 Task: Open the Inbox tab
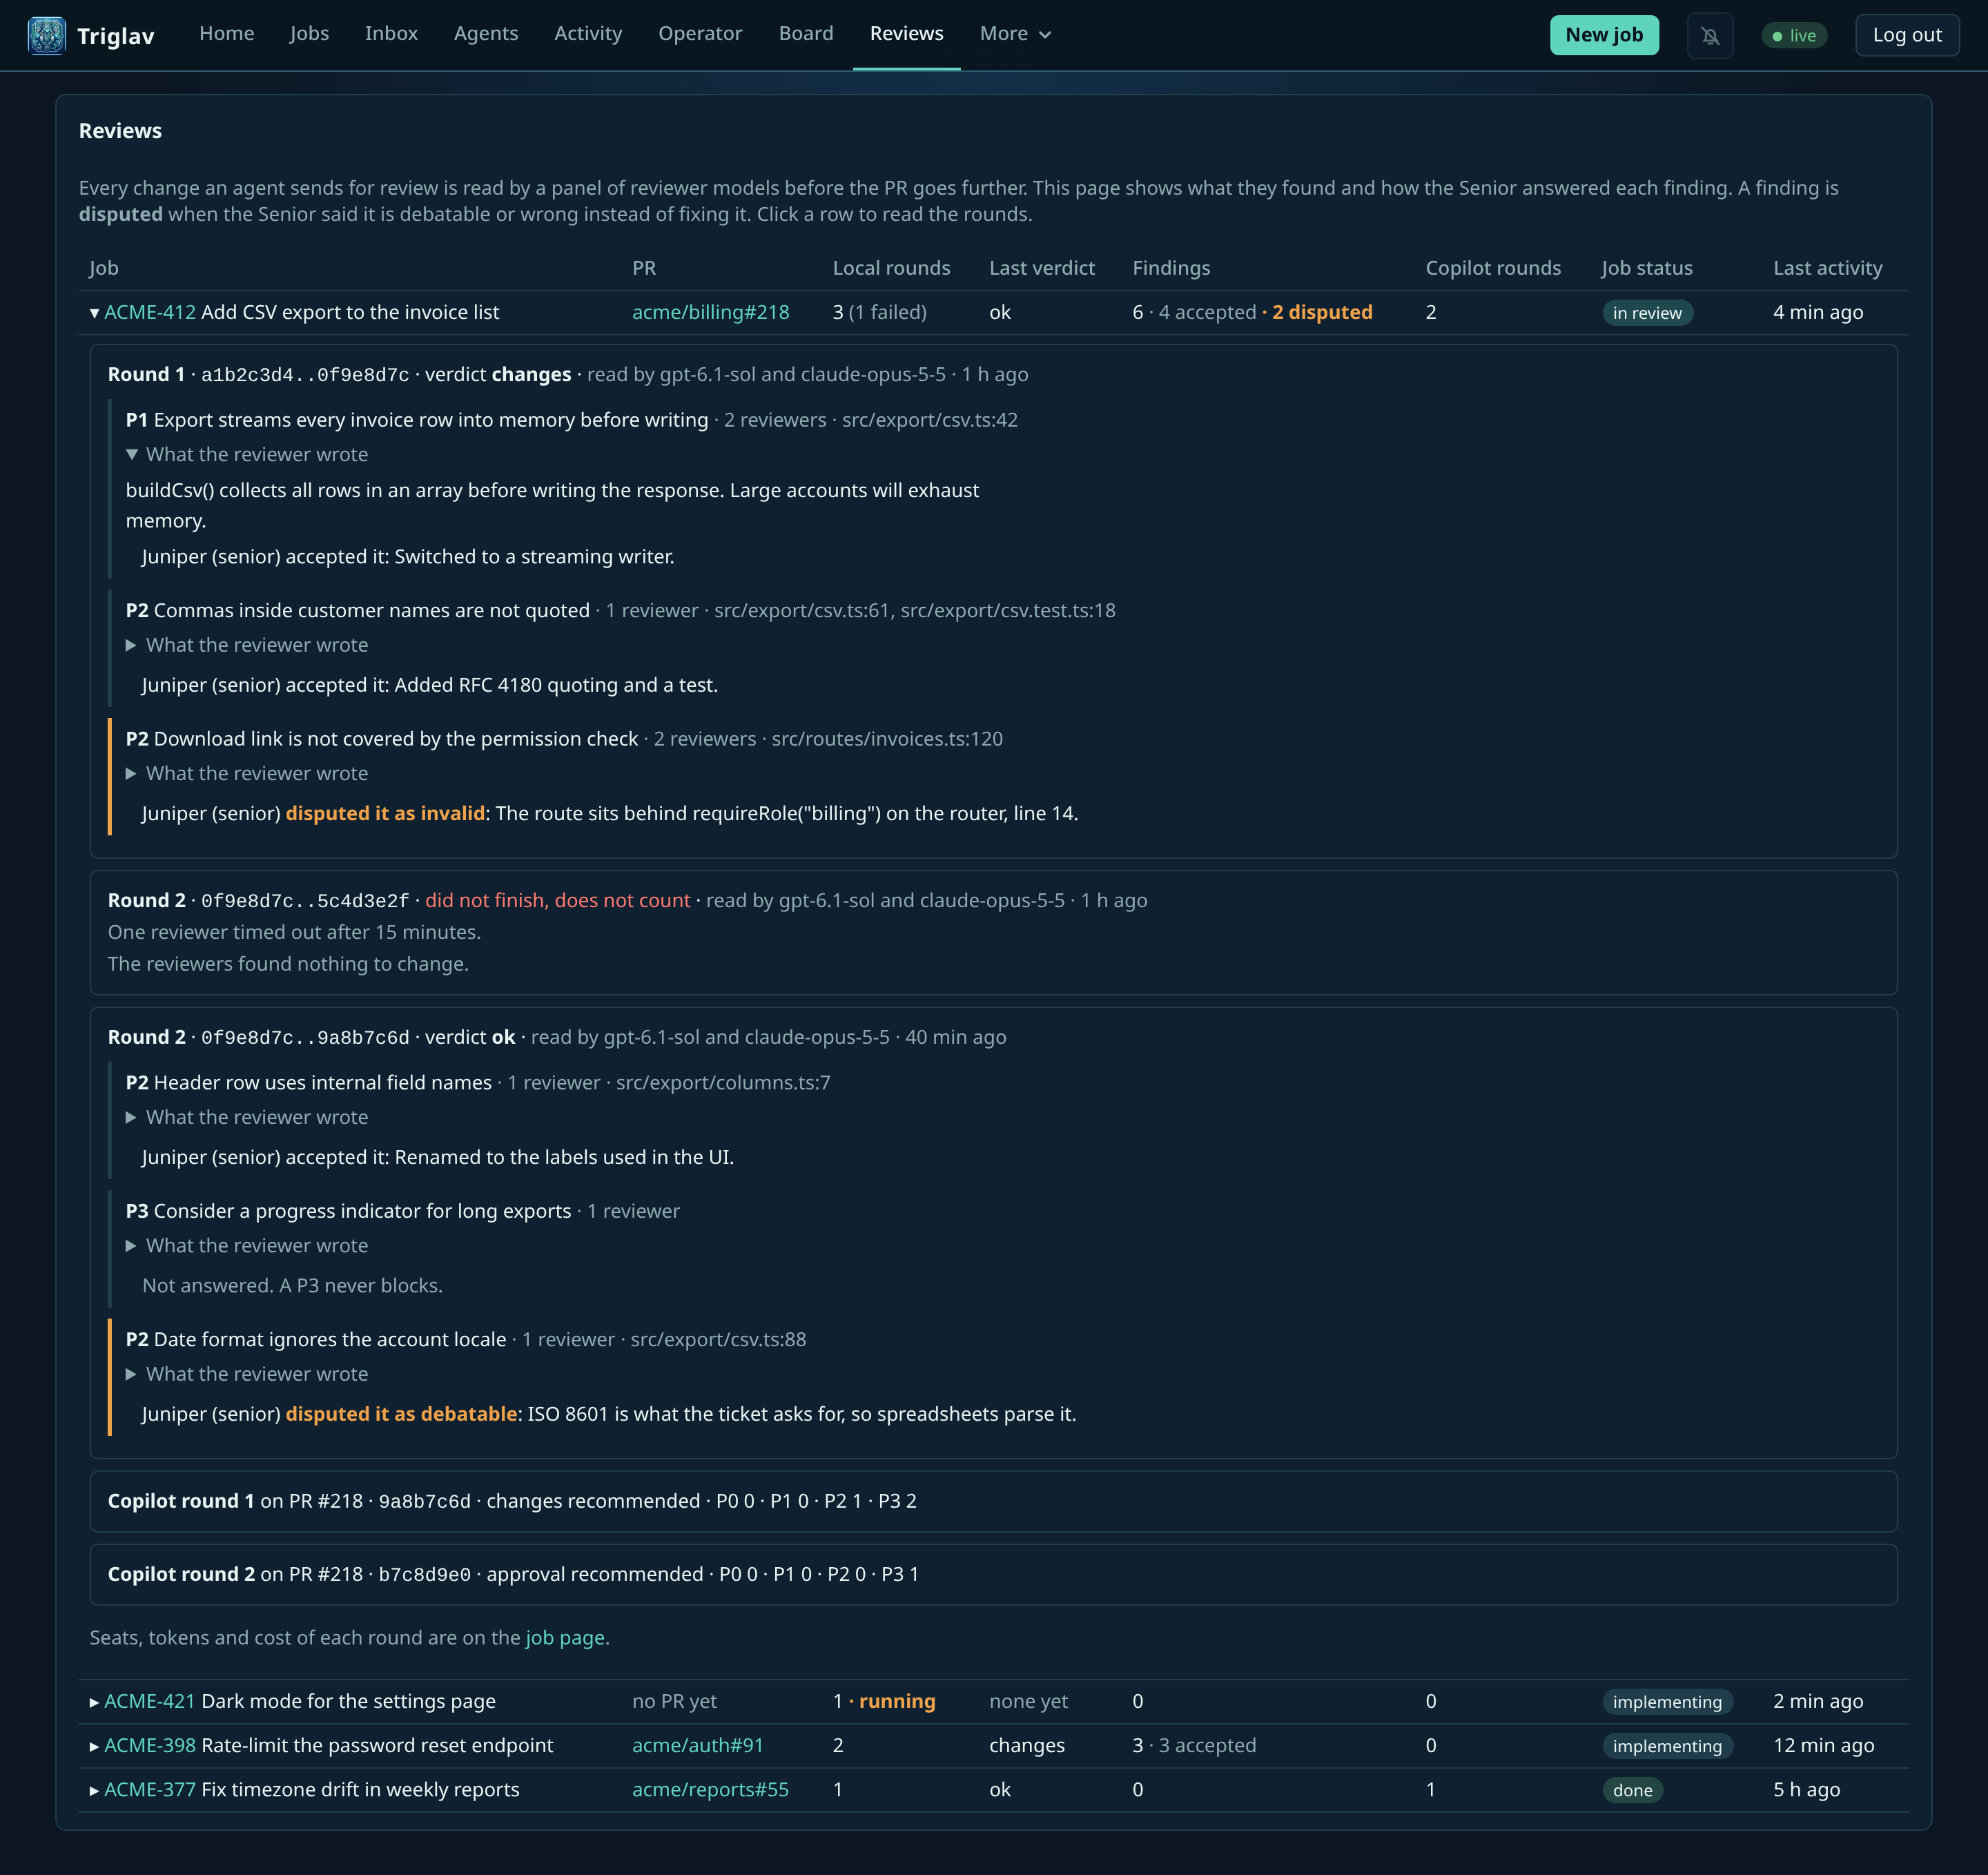[391, 34]
